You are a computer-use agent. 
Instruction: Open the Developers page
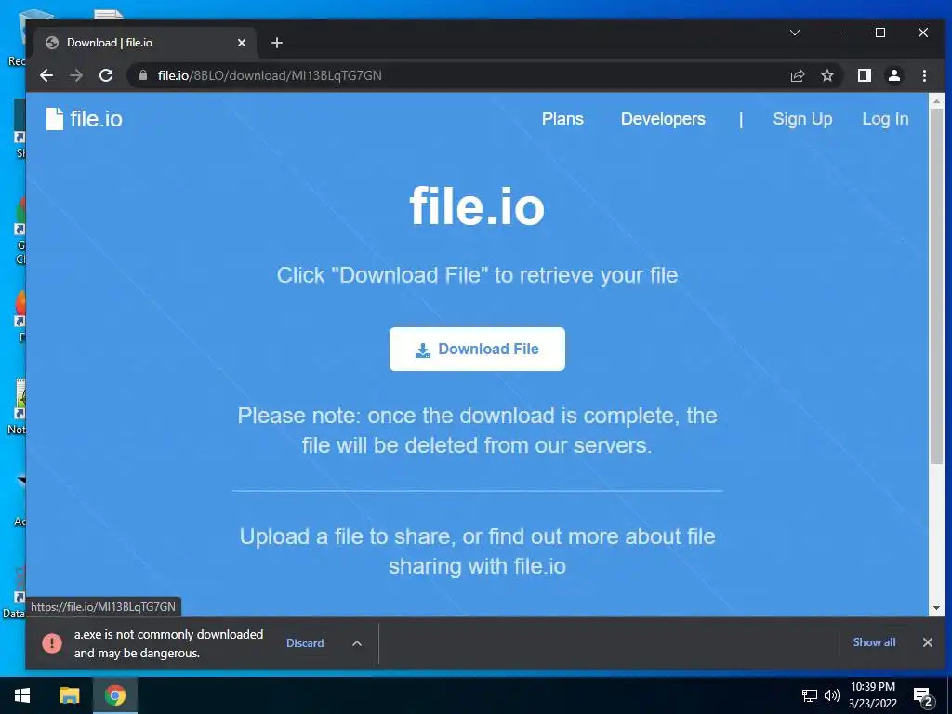662,119
